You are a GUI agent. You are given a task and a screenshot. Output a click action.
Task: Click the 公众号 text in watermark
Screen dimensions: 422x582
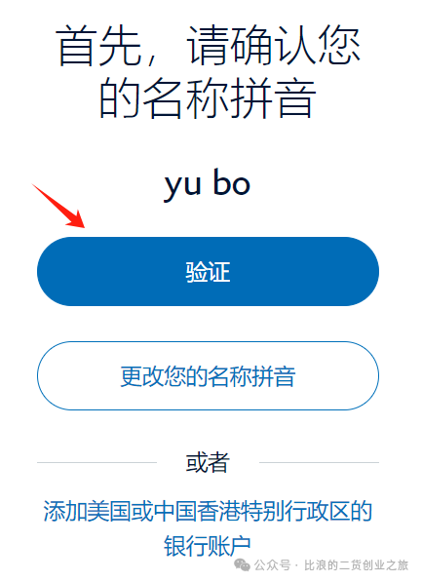tap(273, 565)
